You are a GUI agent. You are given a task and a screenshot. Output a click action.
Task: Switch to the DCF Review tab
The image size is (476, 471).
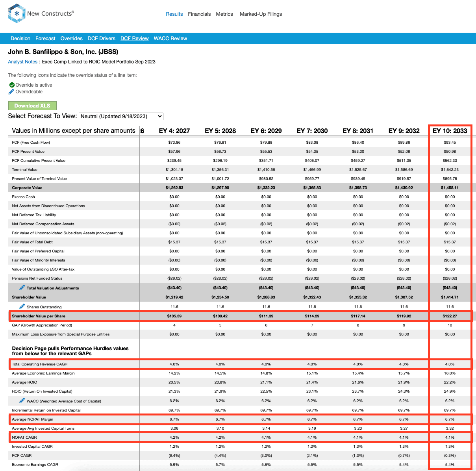point(135,38)
